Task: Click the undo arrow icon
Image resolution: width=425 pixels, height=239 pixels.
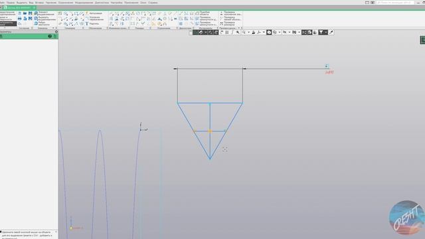Action: (19, 24)
